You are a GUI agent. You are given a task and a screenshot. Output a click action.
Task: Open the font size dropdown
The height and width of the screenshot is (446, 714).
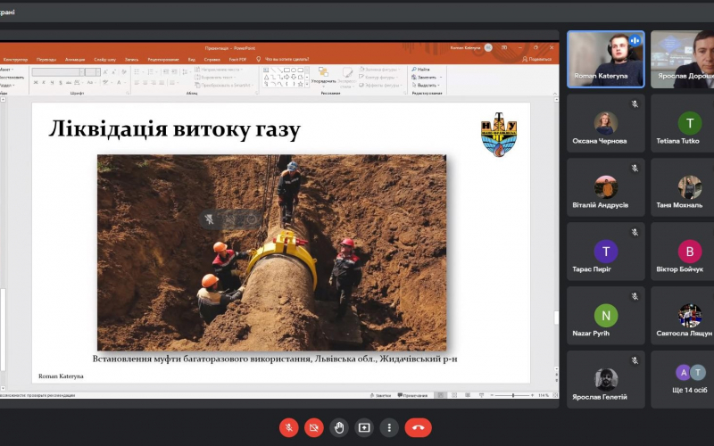(98, 72)
